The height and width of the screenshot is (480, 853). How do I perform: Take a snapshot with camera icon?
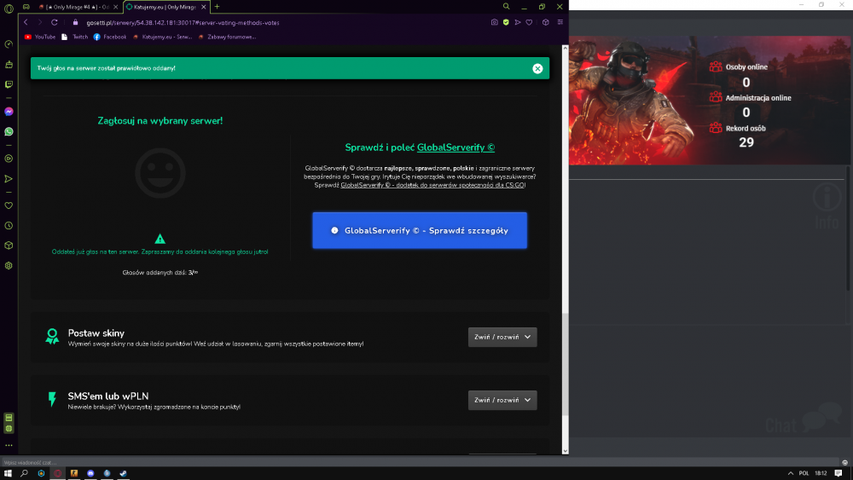[494, 22]
